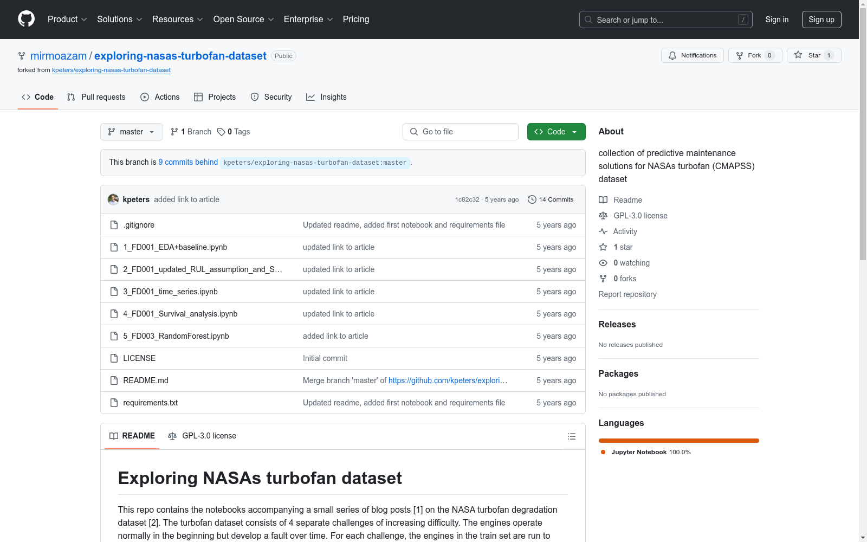The width and height of the screenshot is (867, 542).
Task: Open 3_FD001_time_series.ipynb file
Action: coord(170,292)
